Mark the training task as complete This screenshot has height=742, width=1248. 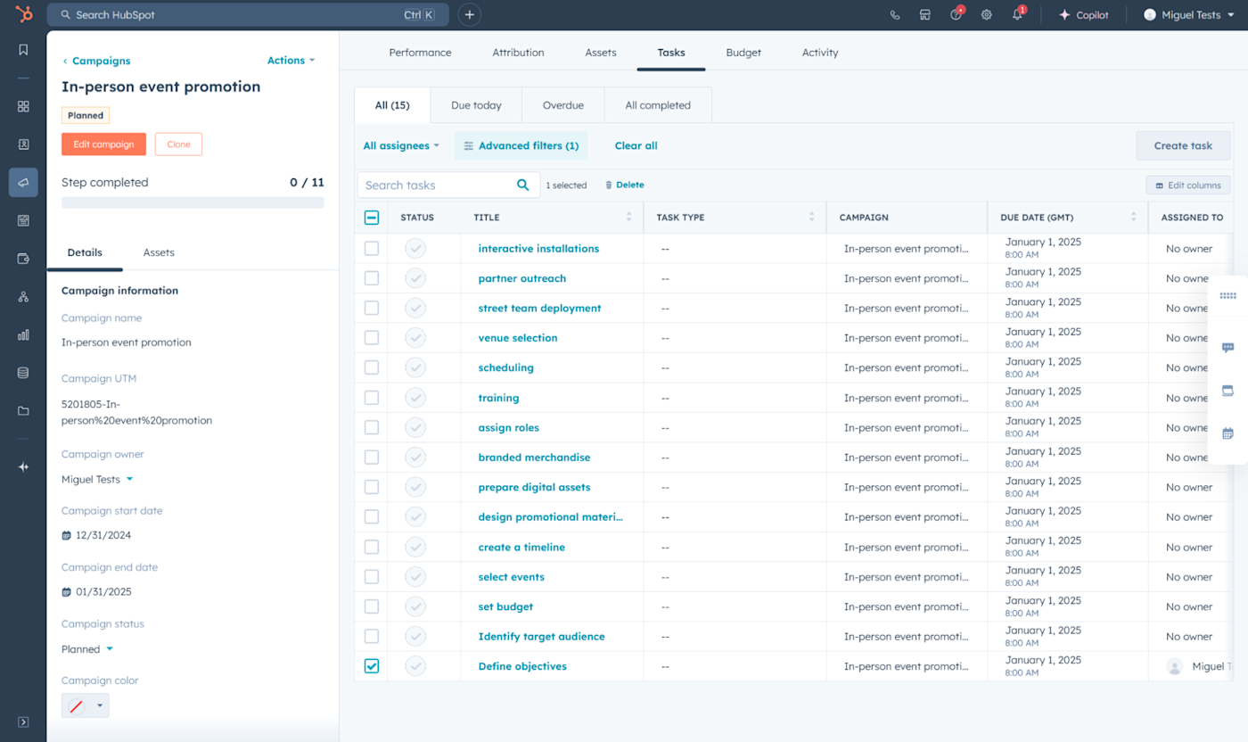(415, 398)
